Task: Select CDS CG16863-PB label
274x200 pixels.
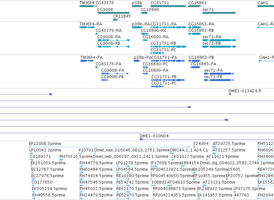Action: (201, 58)
